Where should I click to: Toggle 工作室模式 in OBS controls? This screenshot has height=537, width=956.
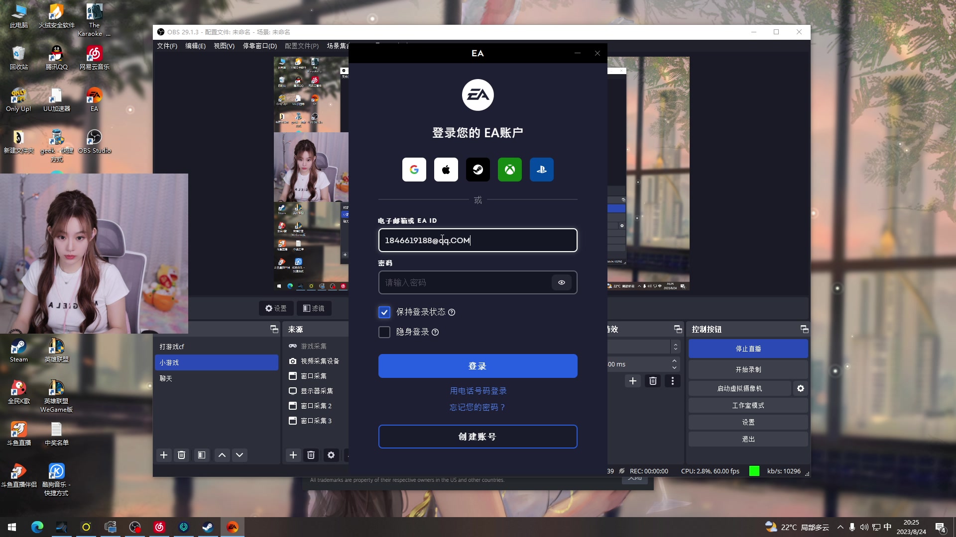[748, 405]
